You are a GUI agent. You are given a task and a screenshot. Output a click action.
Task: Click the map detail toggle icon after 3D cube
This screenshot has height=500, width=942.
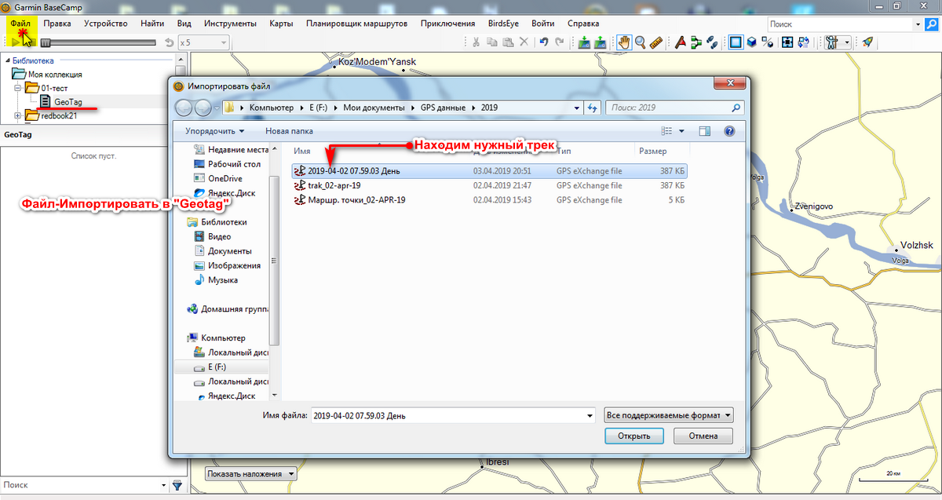coord(768,42)
